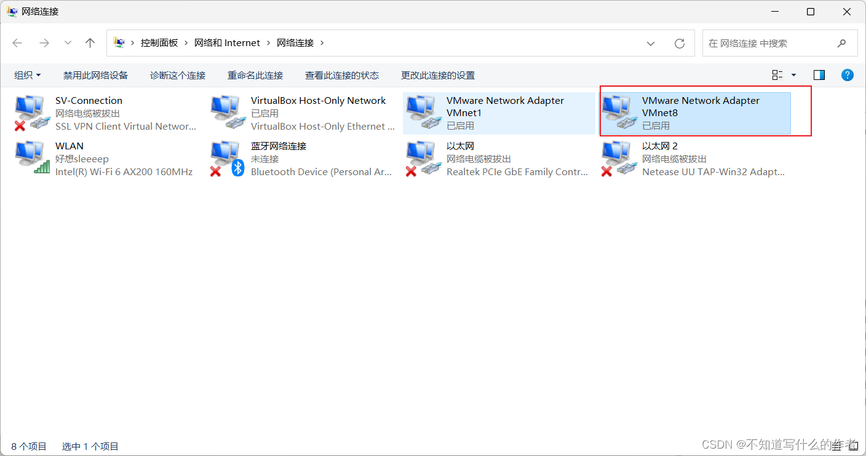Viewport: 866px width, 456px height.
Task: Open the recent locations dropdown arrow
Action: pos(68,43)
